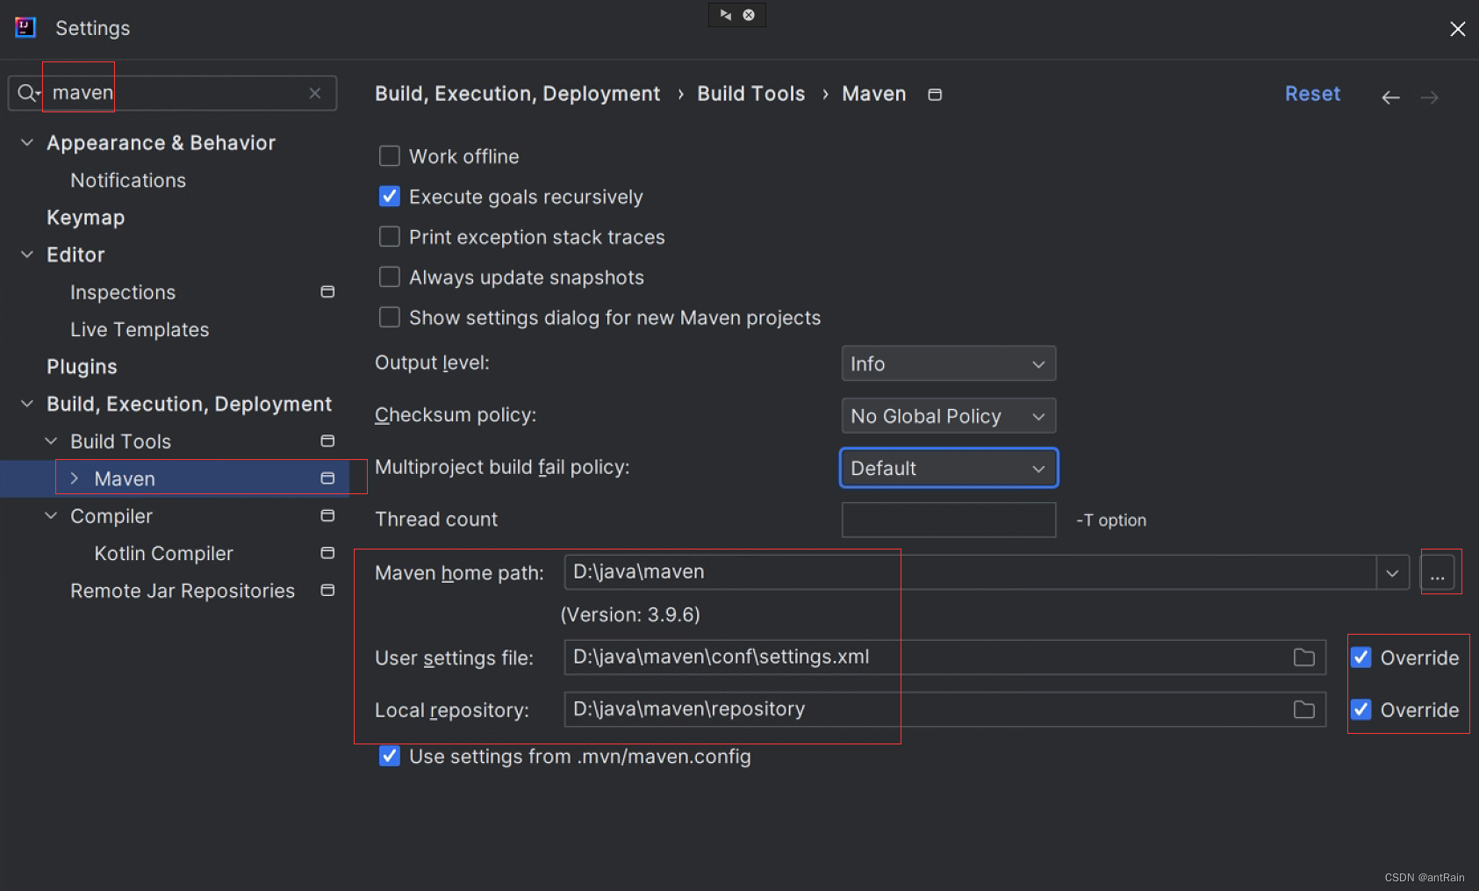Collapse Build, Execution, Deployment section

(27, 404)
